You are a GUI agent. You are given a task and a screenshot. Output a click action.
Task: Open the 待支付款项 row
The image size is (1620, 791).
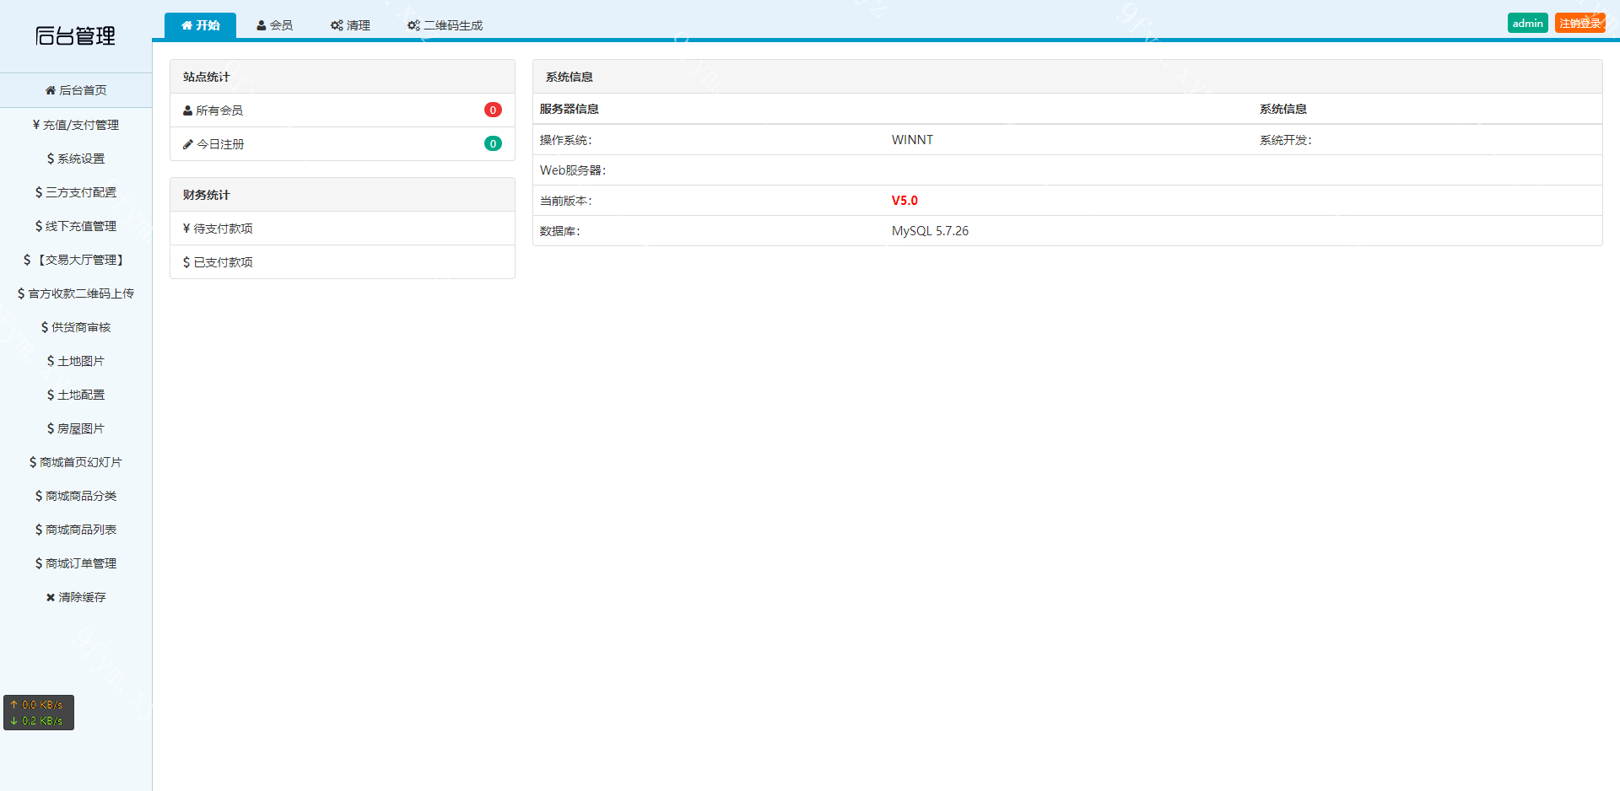pyautogui.click(x=343, y=229)
